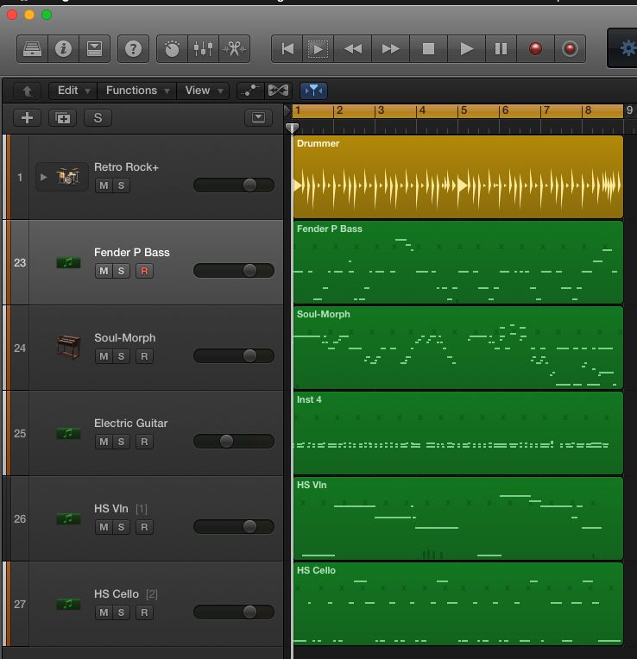Open Quick Help question mark

pyautogui.click(x=133, y=49)
